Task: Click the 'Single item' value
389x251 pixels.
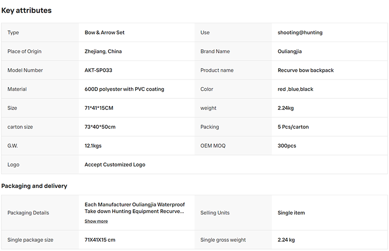Action: [291, 213]
